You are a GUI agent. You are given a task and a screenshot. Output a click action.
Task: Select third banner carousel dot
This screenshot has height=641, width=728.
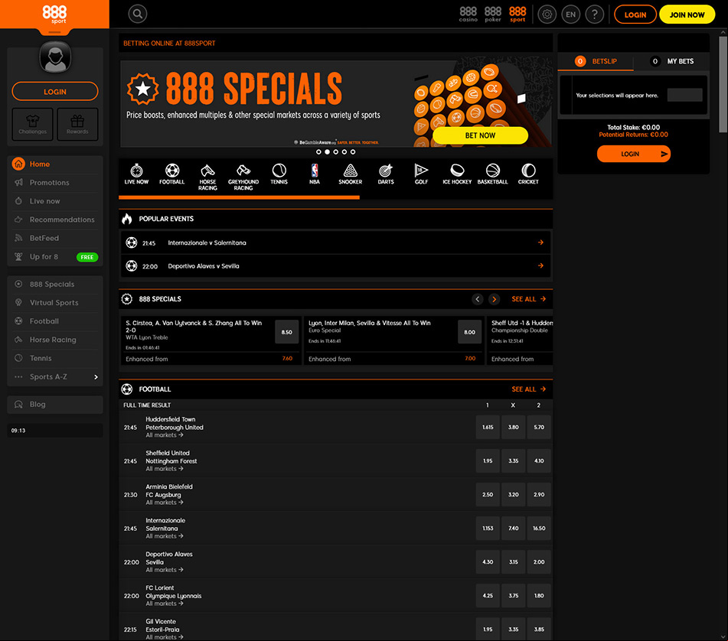(x=336, y=152)
